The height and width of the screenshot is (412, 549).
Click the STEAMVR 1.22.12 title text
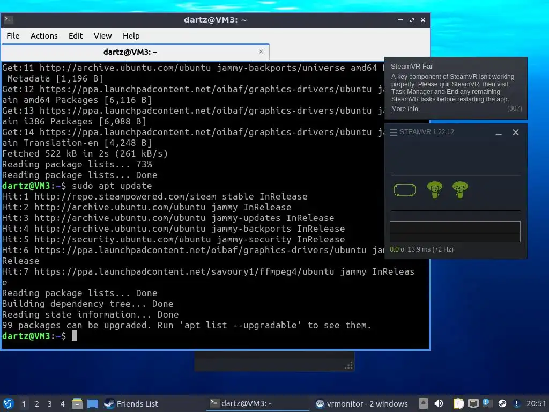point(427,132)
